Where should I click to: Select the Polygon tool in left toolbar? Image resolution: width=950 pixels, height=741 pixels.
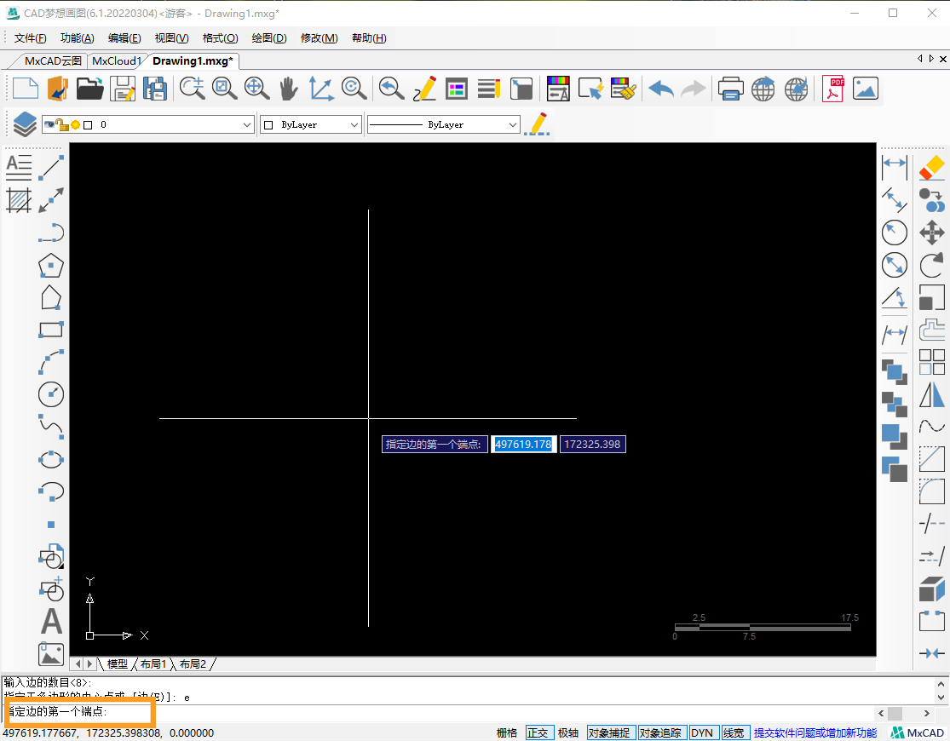(51, 265)
